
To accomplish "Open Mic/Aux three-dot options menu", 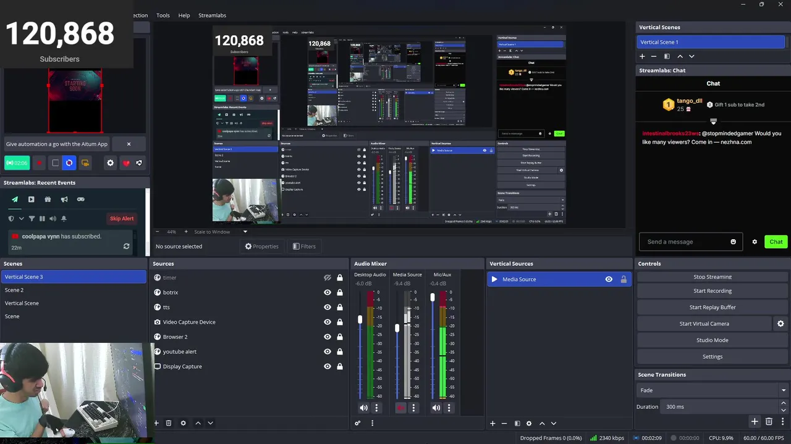I will (449, 408).
